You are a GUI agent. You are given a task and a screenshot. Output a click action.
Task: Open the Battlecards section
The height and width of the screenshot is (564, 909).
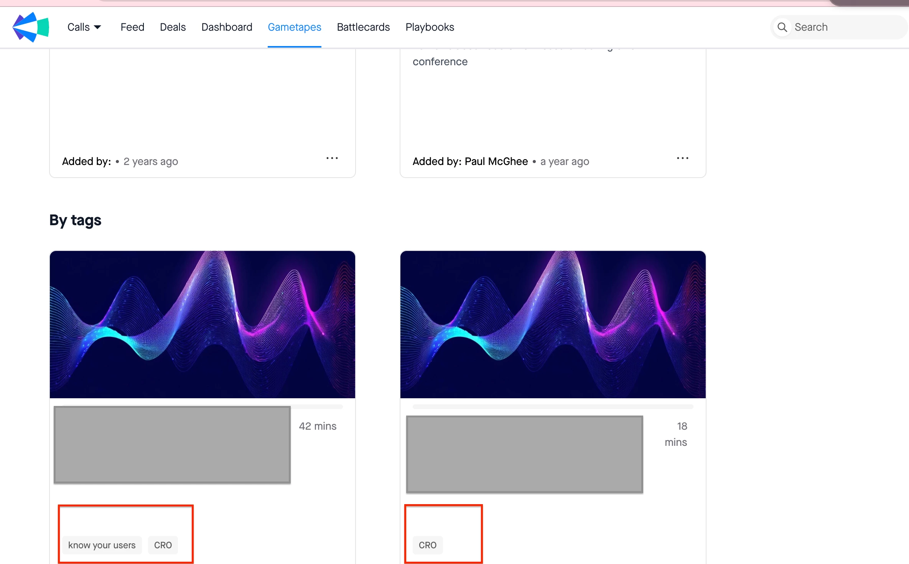[x=363, y=27]
